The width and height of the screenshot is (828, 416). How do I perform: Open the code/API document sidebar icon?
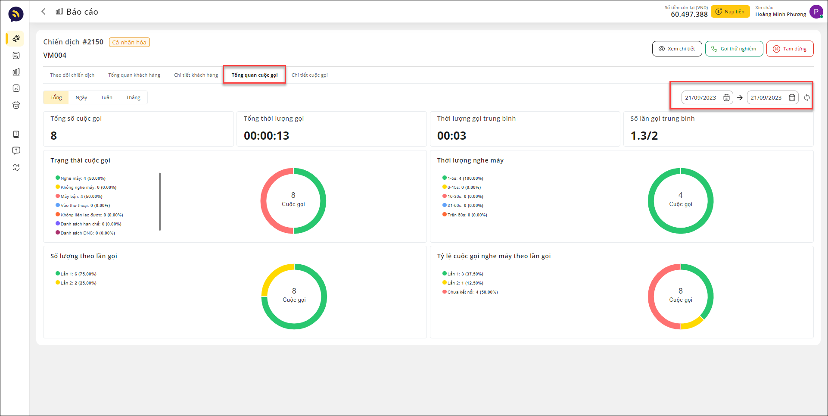click(16, 88)
